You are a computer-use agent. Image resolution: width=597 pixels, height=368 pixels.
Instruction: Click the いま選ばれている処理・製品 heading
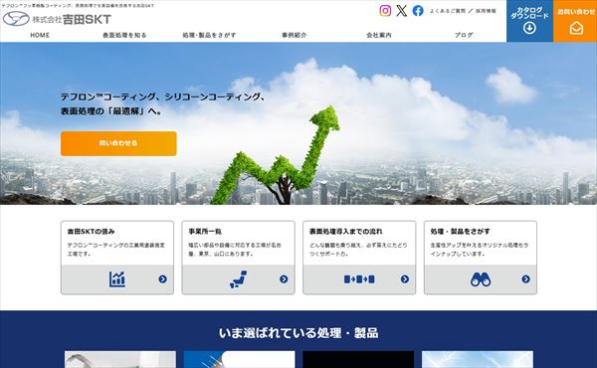click(298, 333)
